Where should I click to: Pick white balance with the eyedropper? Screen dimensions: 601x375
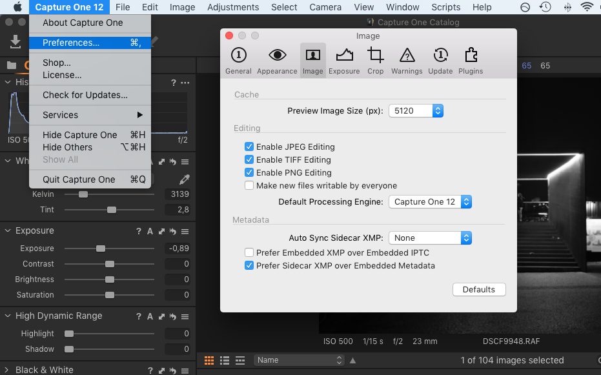pos(185,179)
